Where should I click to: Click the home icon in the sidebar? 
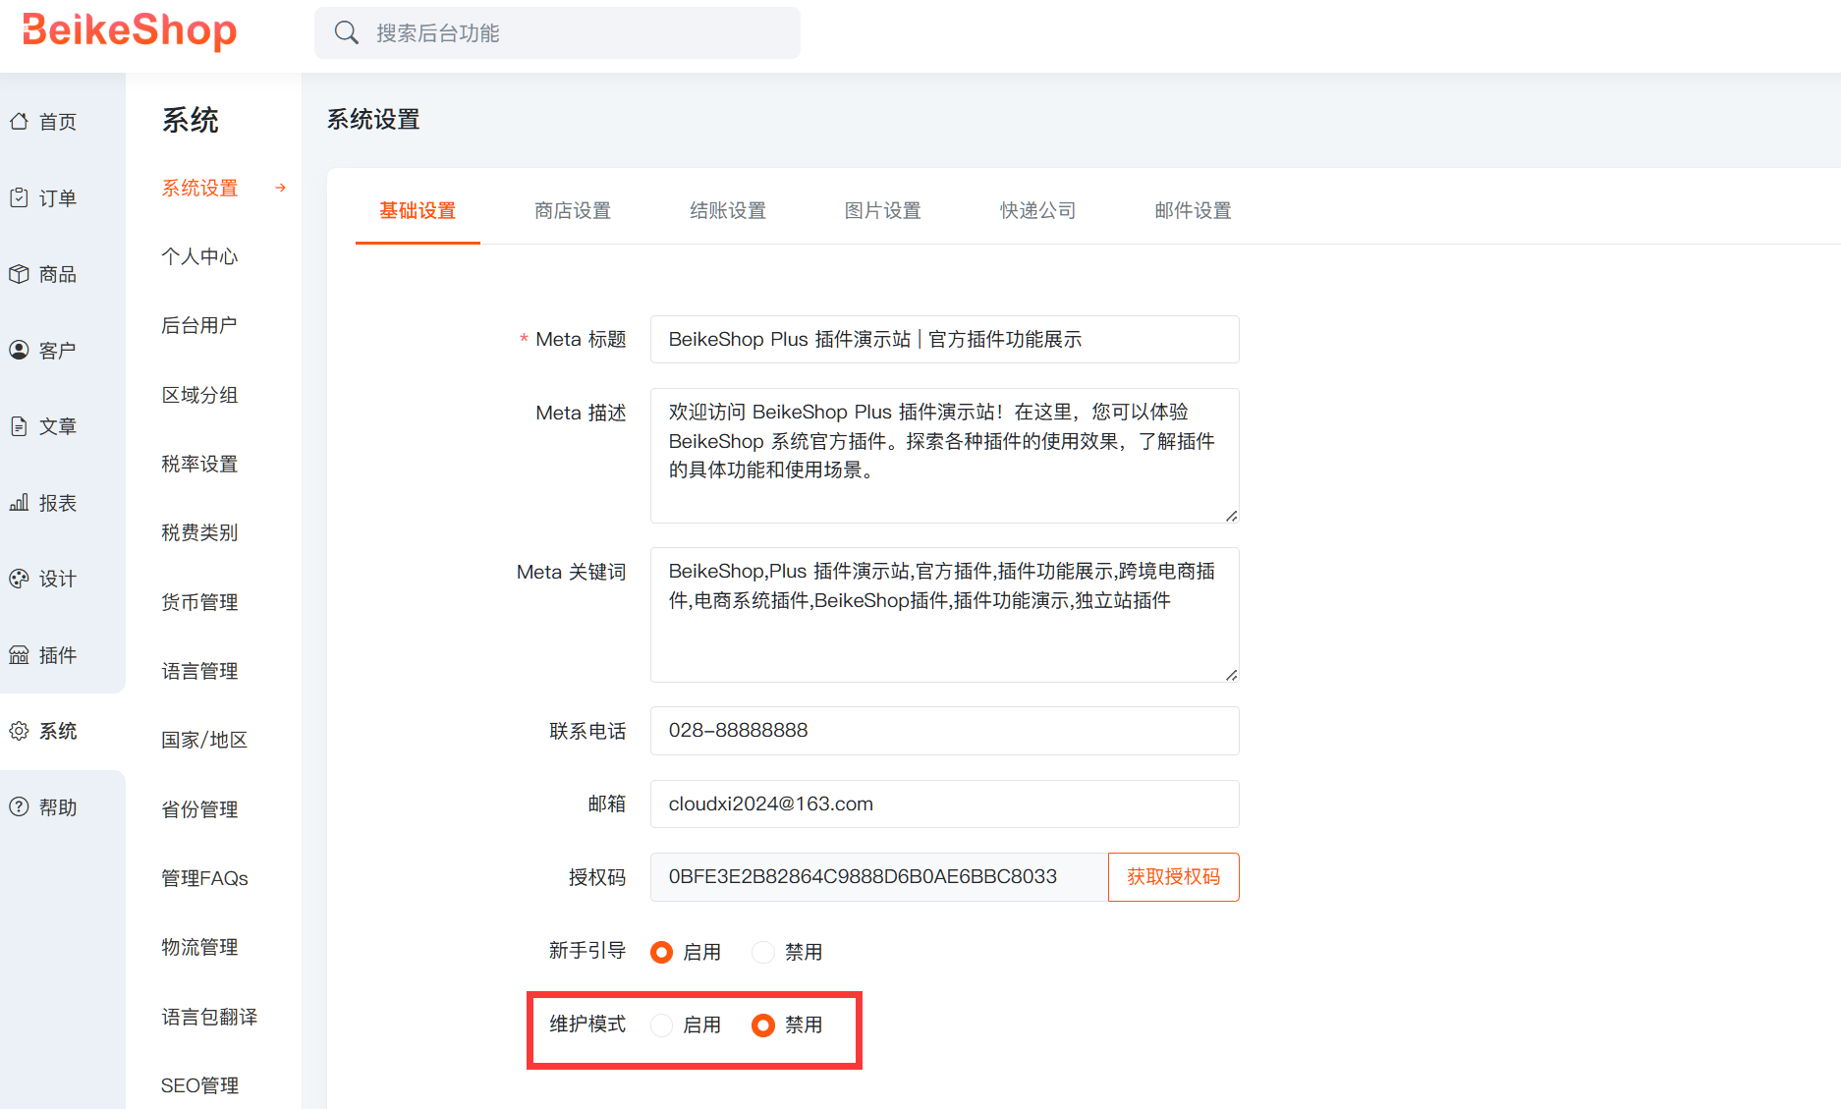click(19, 122)
